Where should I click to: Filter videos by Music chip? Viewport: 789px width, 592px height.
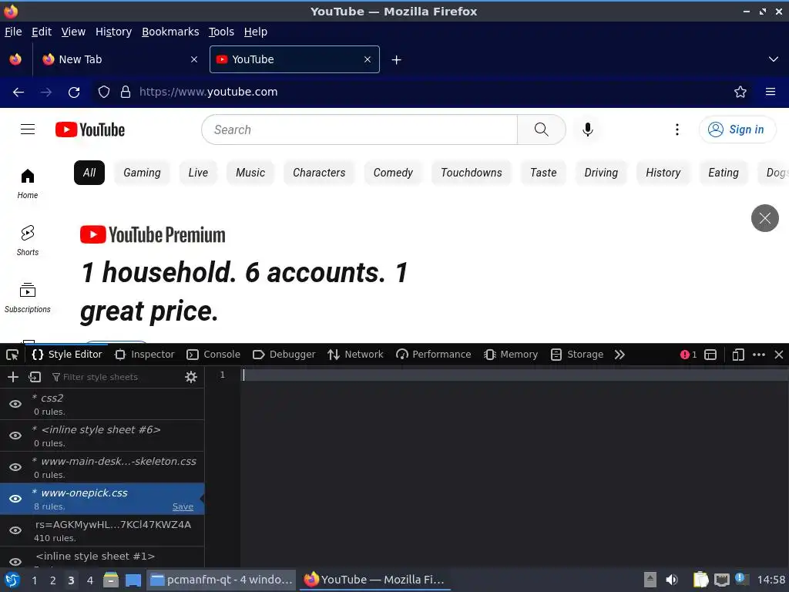(x=250, y=173)
